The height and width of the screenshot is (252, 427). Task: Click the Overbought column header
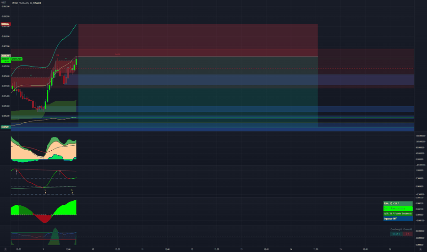pyautogui.click(x=396, y=230)
